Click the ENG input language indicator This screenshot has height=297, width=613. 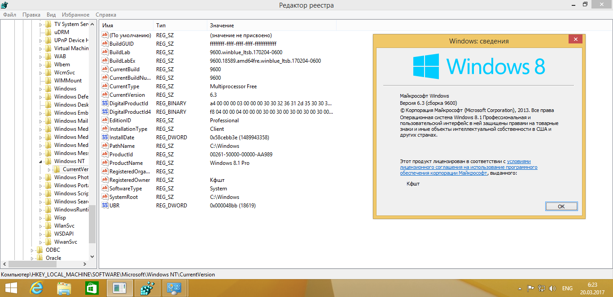[567, 288]
